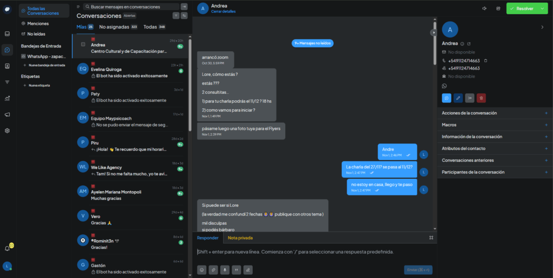Open the dropdown arrow beside Resolver
Image resolution: width=553 pixels, height=278 pixels.
[542, 8]
